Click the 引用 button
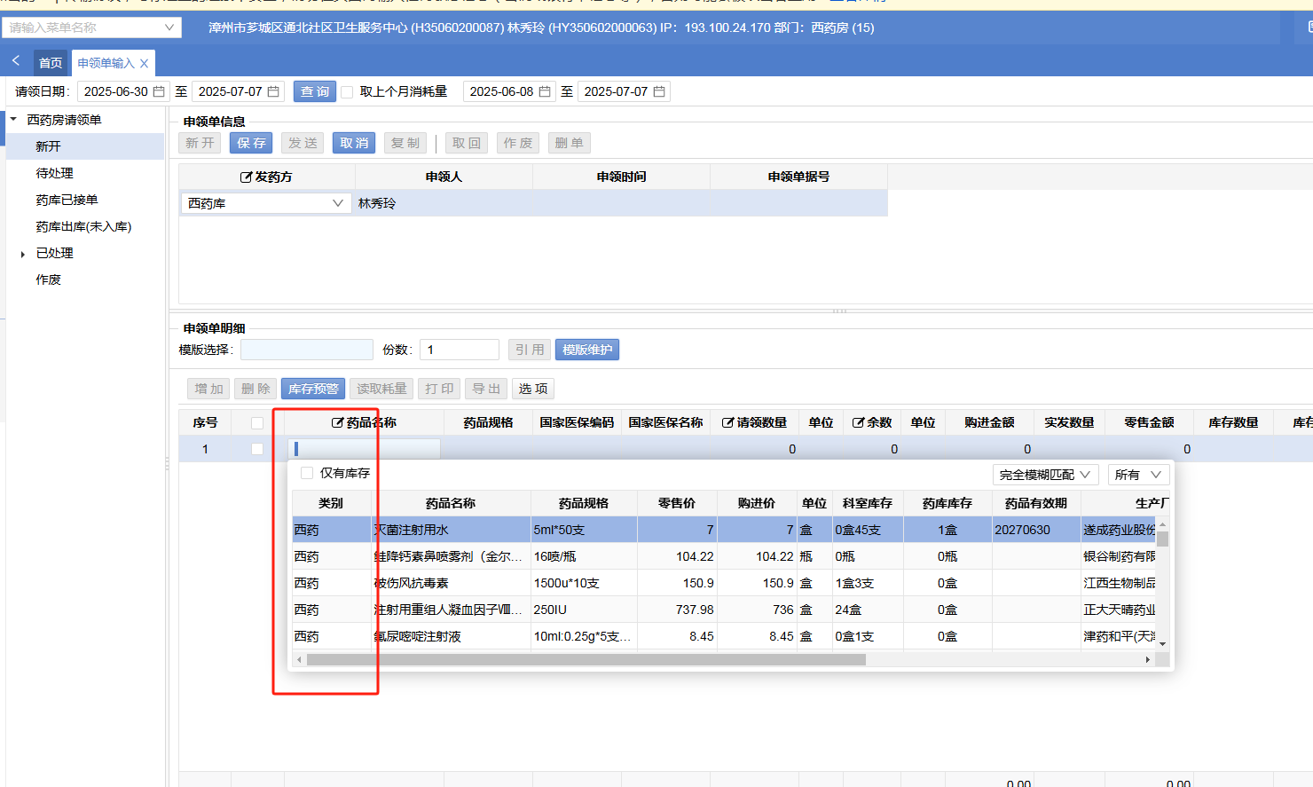Screen dimensions: 1313x787 530,350
